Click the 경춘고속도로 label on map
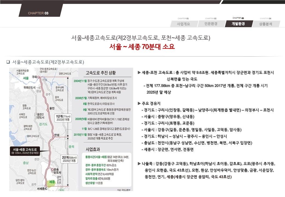 point(65,74)
